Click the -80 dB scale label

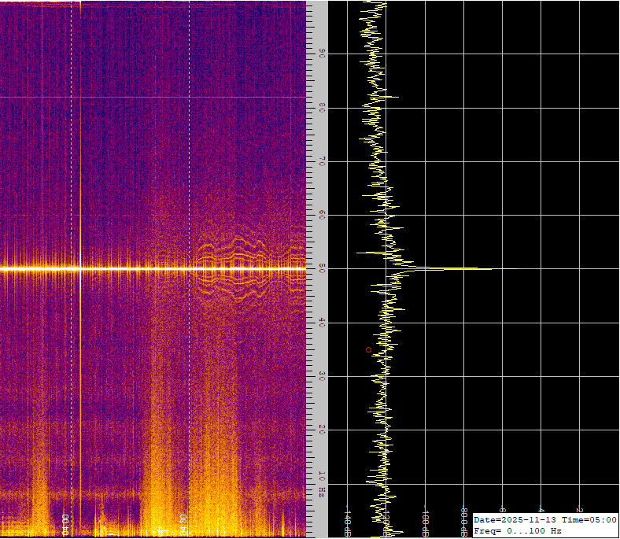click(x=464, y=522)
